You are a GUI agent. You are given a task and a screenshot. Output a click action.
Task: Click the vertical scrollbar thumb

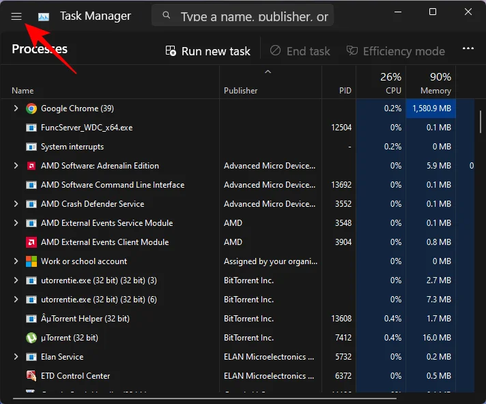click(481, 121)
